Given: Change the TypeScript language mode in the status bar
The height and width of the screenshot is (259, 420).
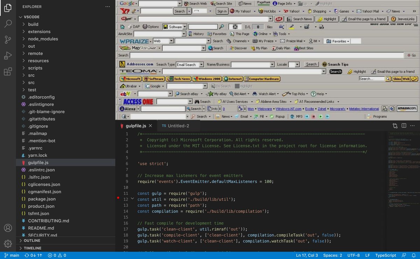Looking at the screenshot, I should pos(386,256).
